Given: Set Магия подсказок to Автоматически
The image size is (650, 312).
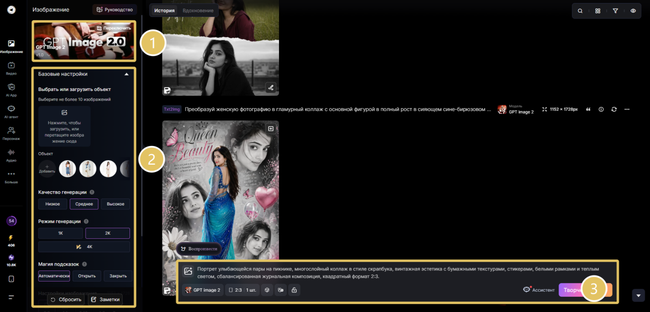Looking at the screenshot, I should tap(54, 276).
